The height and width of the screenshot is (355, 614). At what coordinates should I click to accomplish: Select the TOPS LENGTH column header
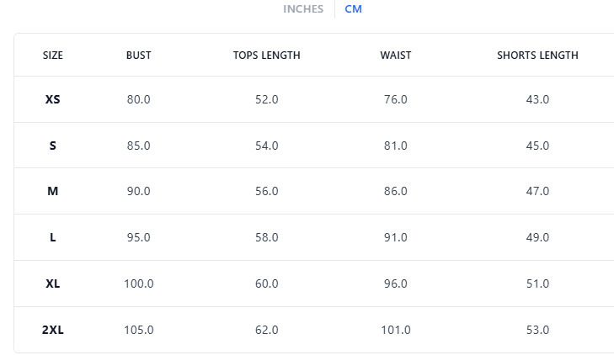[x=267, y=56]
